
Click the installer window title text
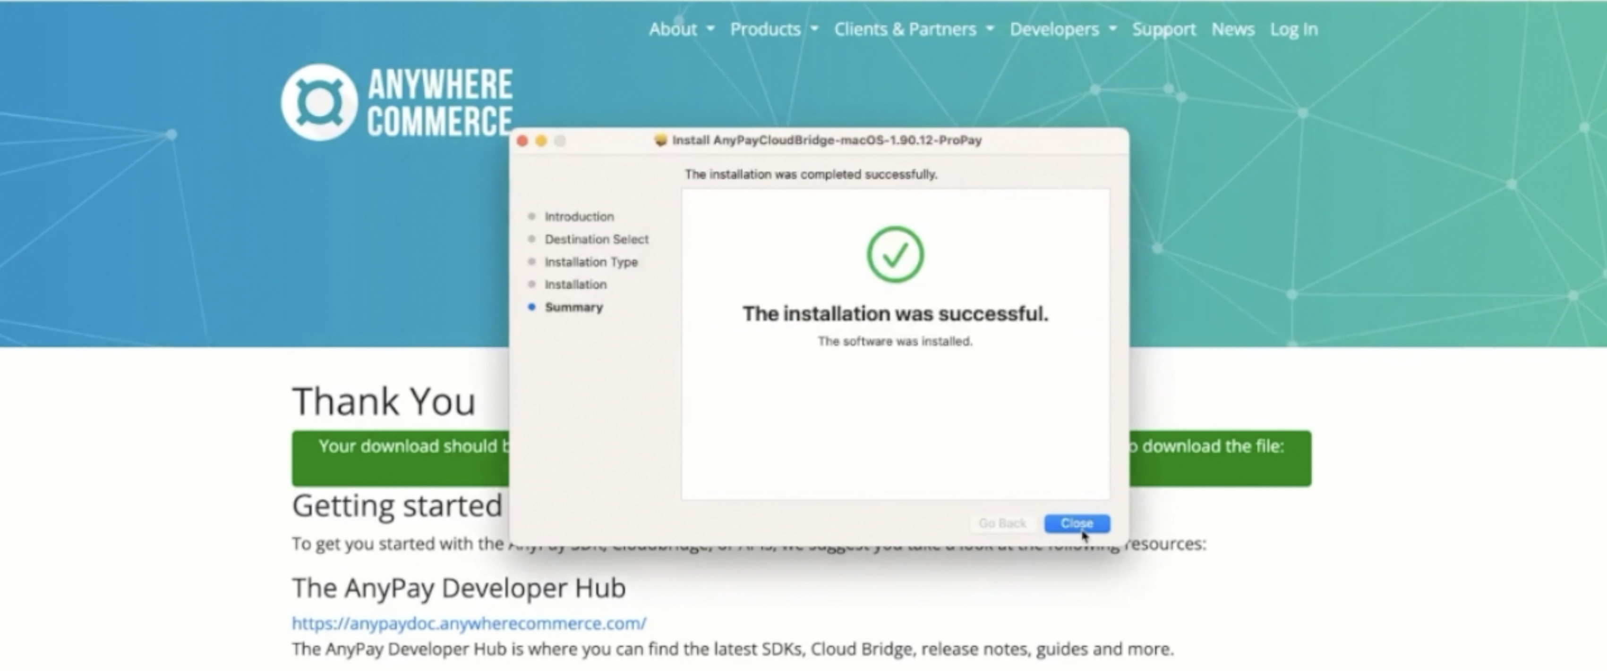pos(827,140)
